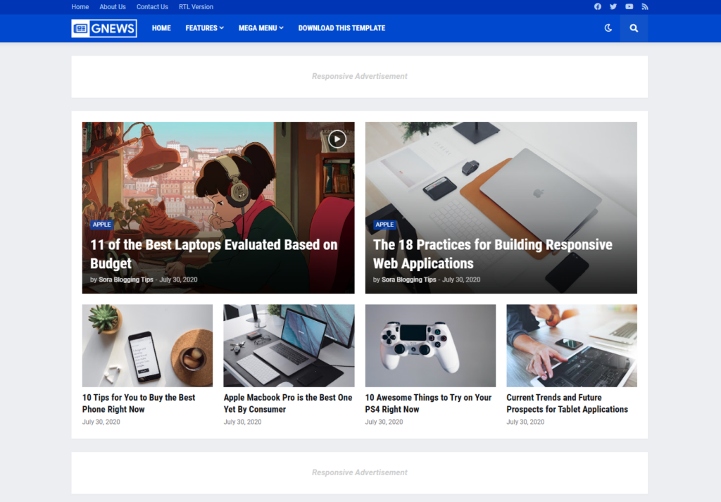
Task: Click the GNews logo
Action: click(x=104, y=28)
